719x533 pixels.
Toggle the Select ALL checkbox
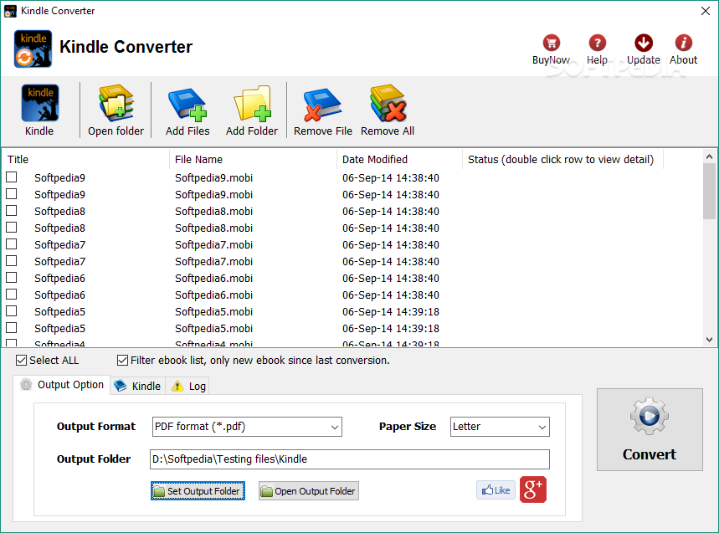[x=21, y=361]
